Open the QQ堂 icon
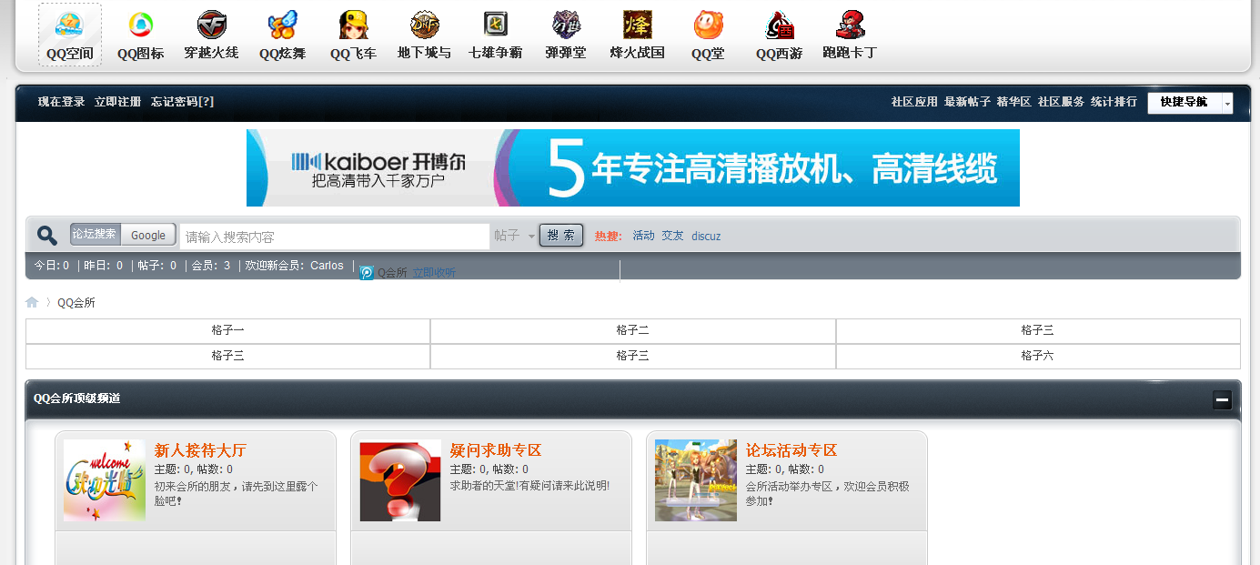 708,35
